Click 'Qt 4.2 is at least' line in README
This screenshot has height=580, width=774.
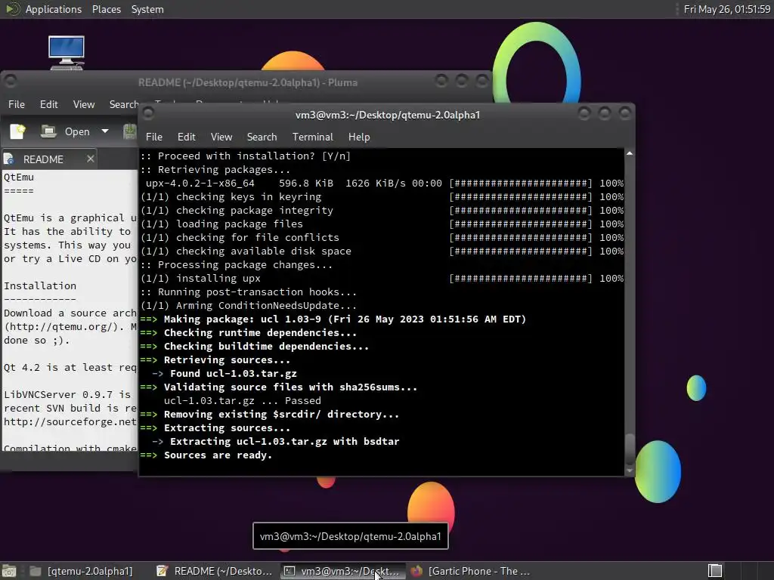[70, 368]
